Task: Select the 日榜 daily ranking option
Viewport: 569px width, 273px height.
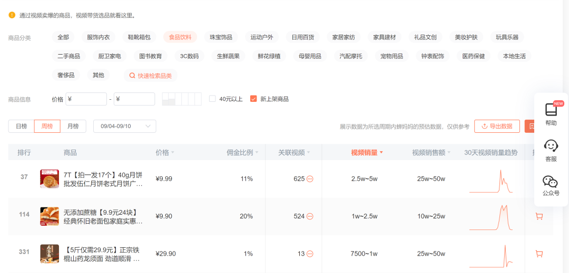Action: click(21, 127)
